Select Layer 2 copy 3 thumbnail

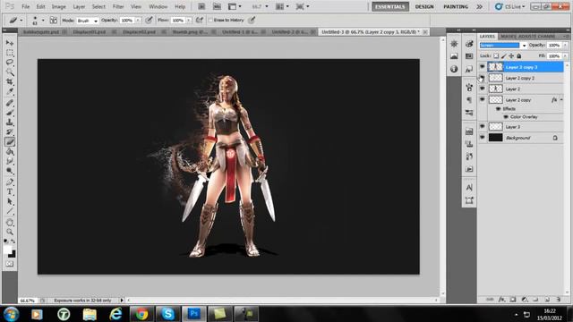(495, 67)
